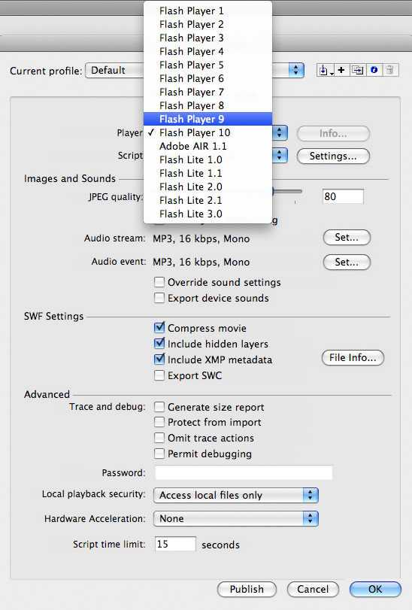Viewport: 412px width, 610px height.
Task: Choose Flash Lite 3.0 option
Action: point(208,214)
